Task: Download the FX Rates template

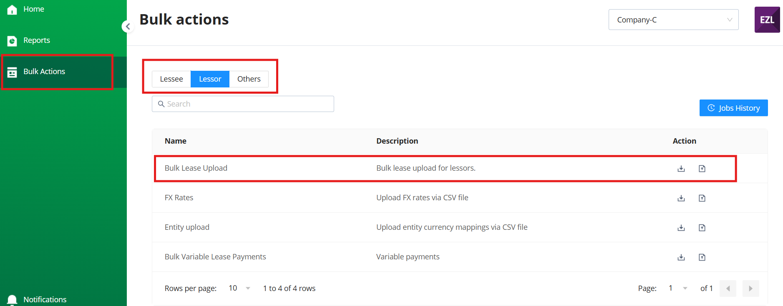Action: (681, 198)
